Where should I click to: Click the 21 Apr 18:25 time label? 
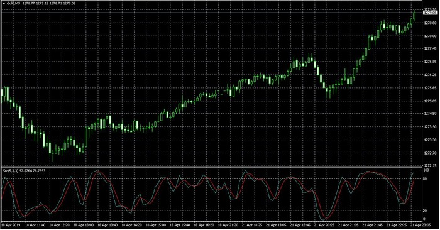pos(253,225)
